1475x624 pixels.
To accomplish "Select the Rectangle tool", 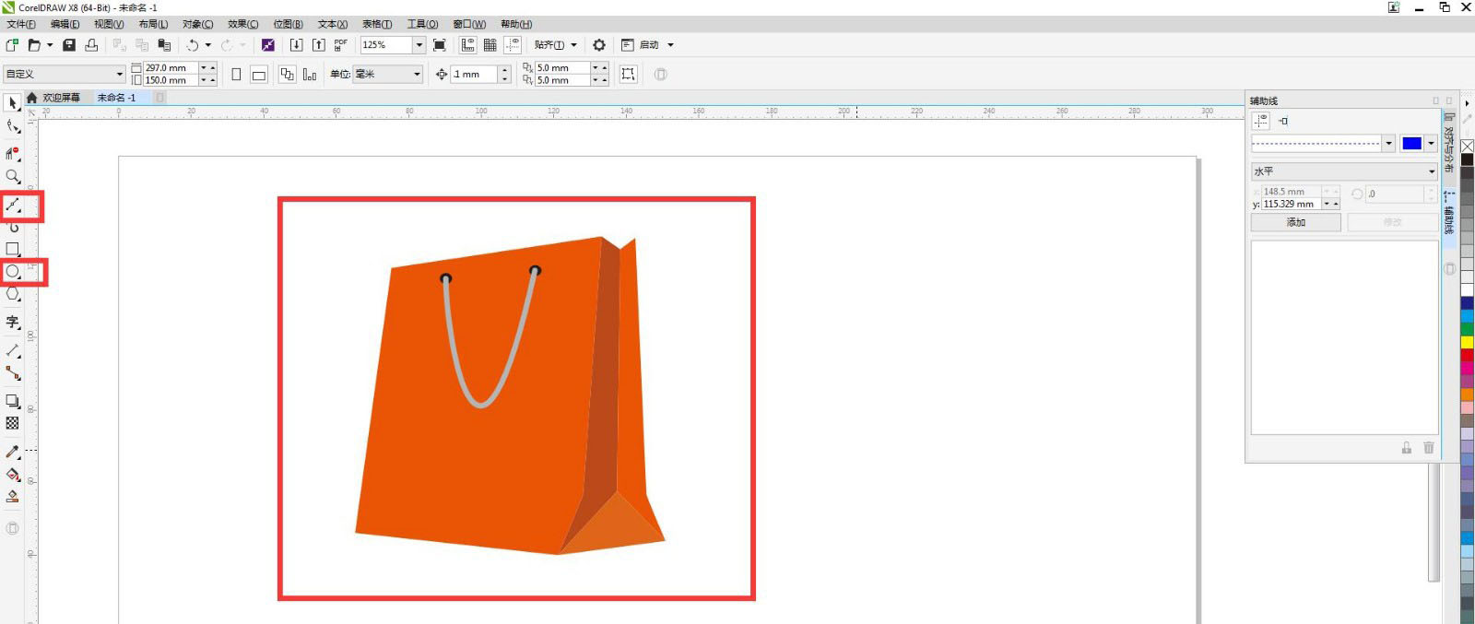I will pyautogui.click(x=13, y=249).
